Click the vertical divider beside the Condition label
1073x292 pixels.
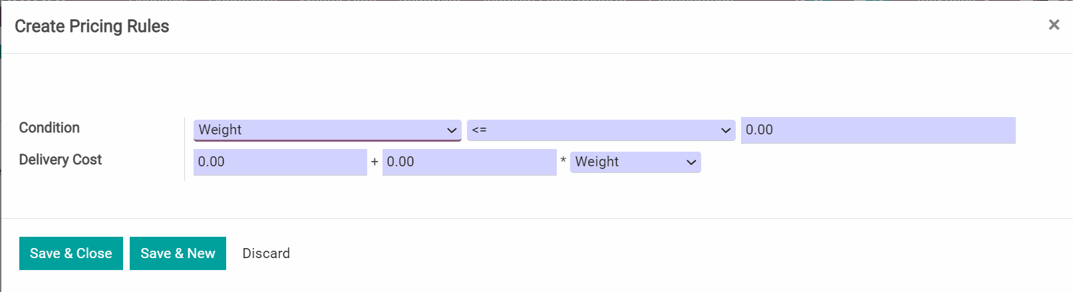(x=184, y=149)
